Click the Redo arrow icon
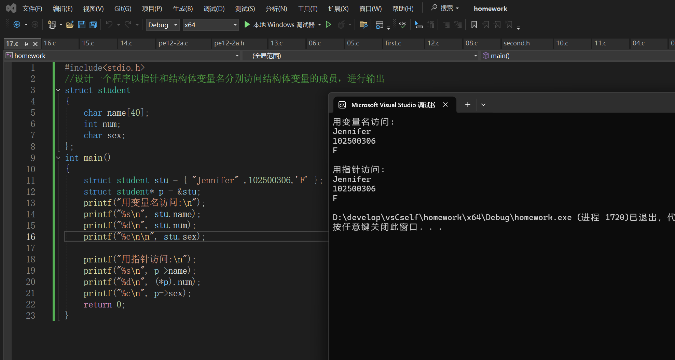 pyautogui.click(x=128, y=25)
